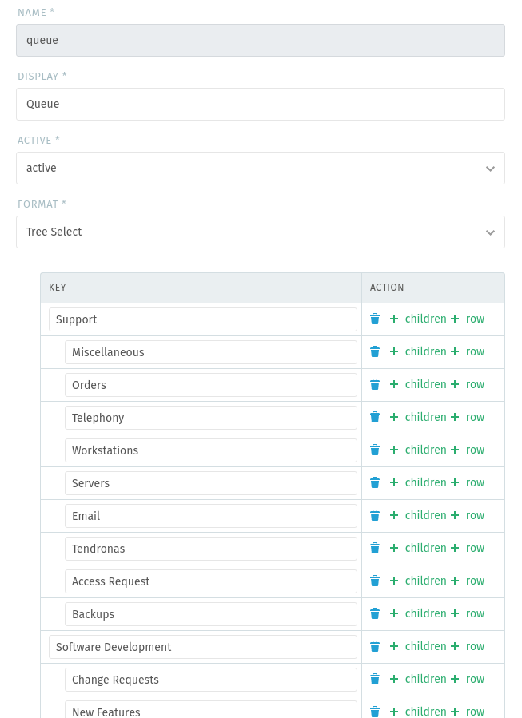Add children under the Email row
Screen dimensions: 522x718
tap(418, 515)
